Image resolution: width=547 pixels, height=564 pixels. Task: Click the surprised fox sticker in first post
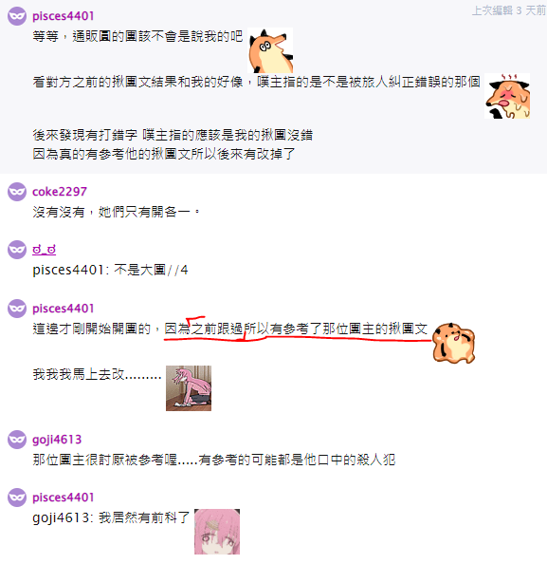pyautogui.click(x=270, y=50)
